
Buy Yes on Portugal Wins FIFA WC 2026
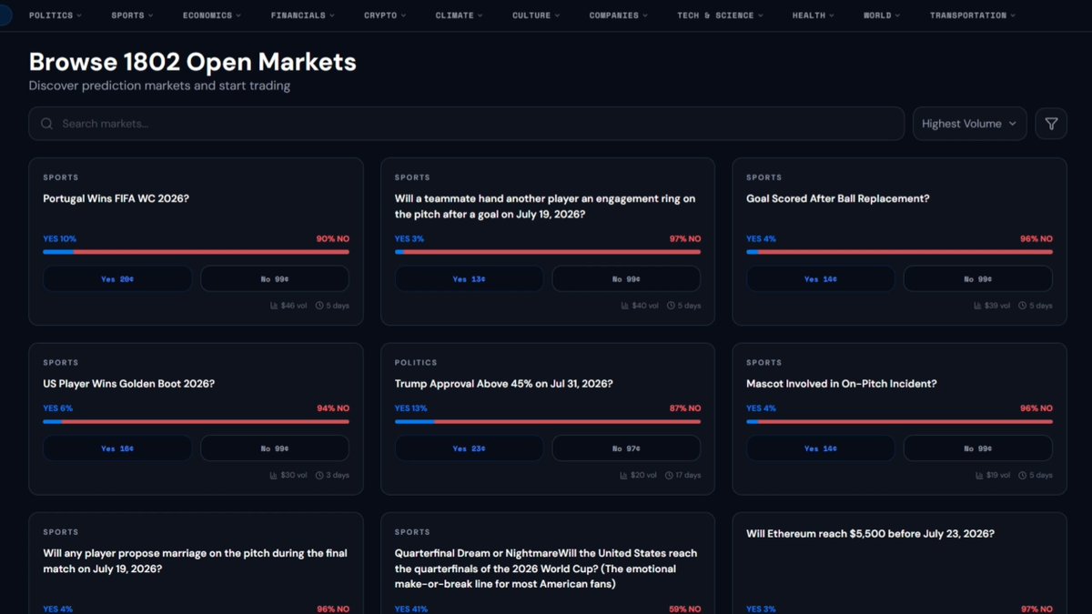117,279
